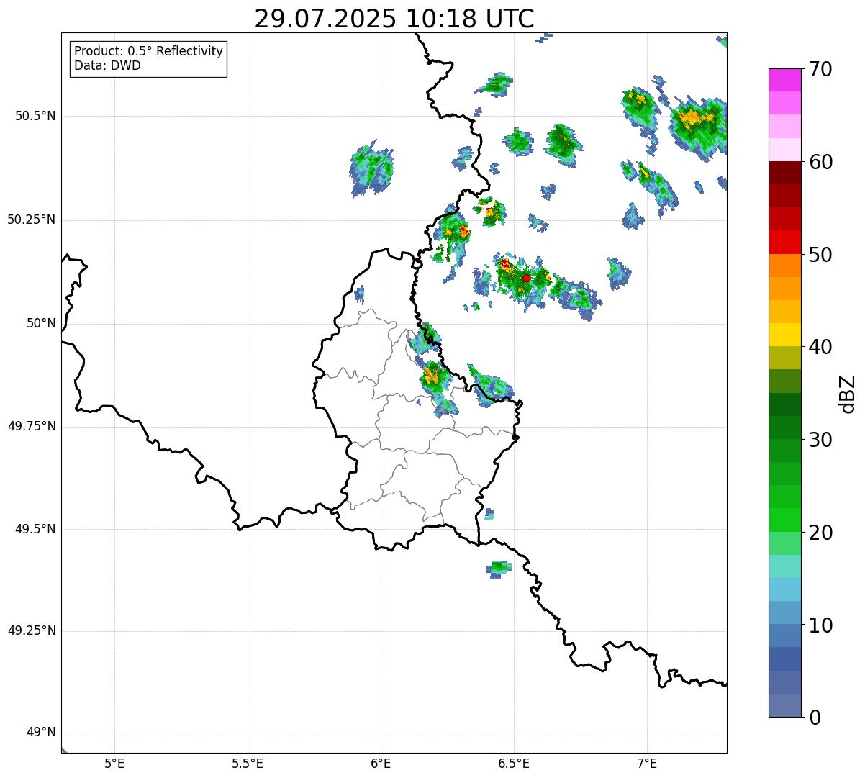
Task: Click the colorbar value '50'
Action: [x=820, y=255]
